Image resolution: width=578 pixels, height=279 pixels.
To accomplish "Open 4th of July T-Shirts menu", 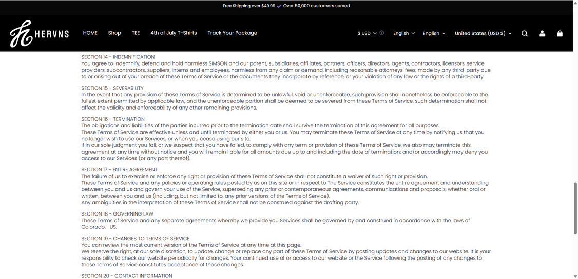I will pyautogui.click(x=174, y=33).
